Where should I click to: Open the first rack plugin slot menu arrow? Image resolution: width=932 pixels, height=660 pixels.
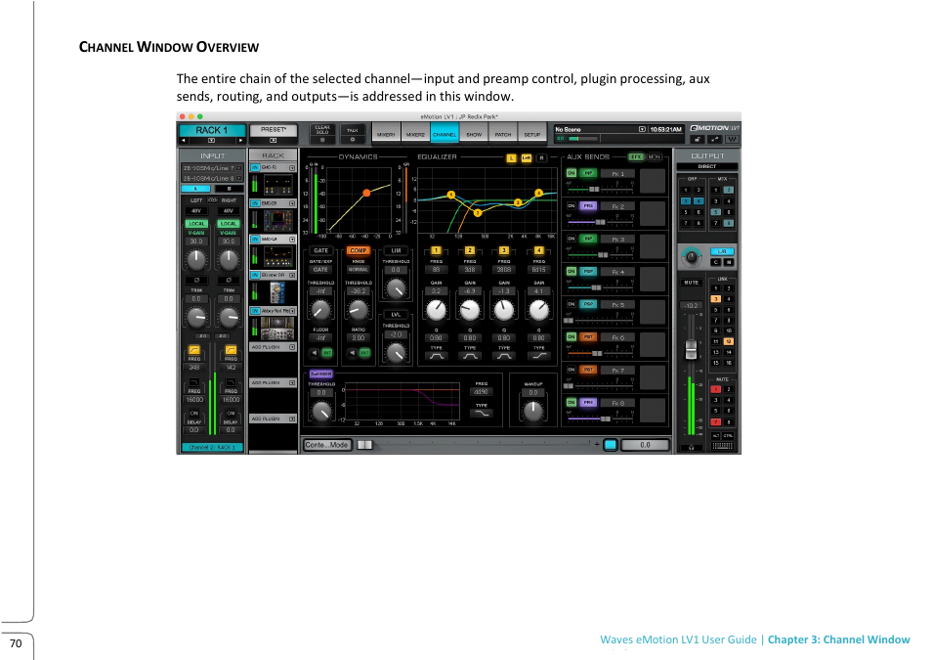(x=292, y=168)
